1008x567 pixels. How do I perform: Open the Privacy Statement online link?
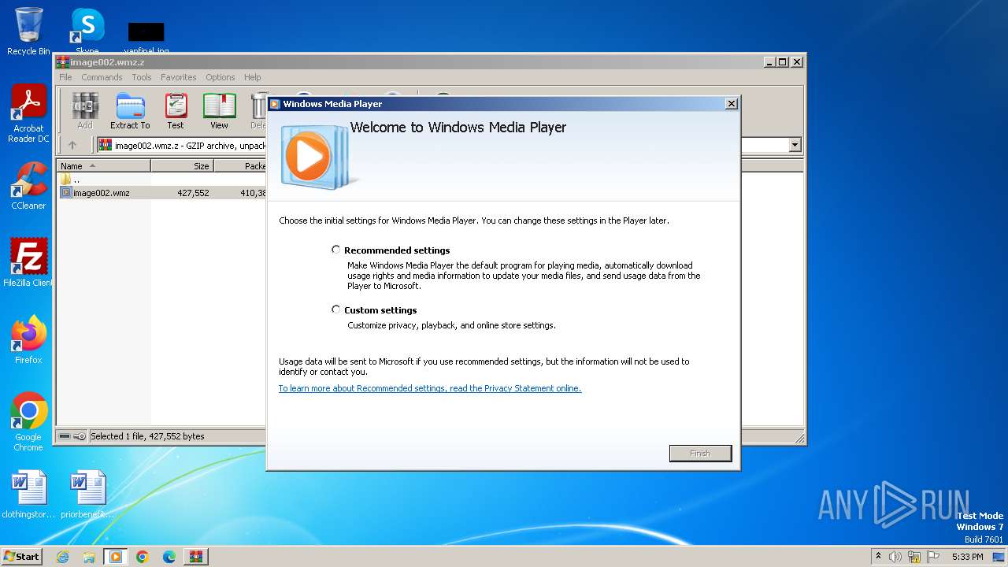click(430, 388)
